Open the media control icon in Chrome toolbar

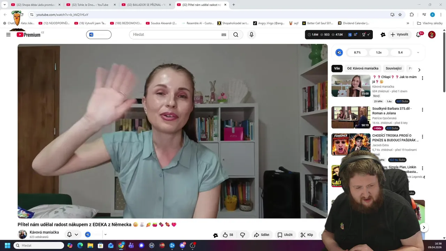coord(424,15)
